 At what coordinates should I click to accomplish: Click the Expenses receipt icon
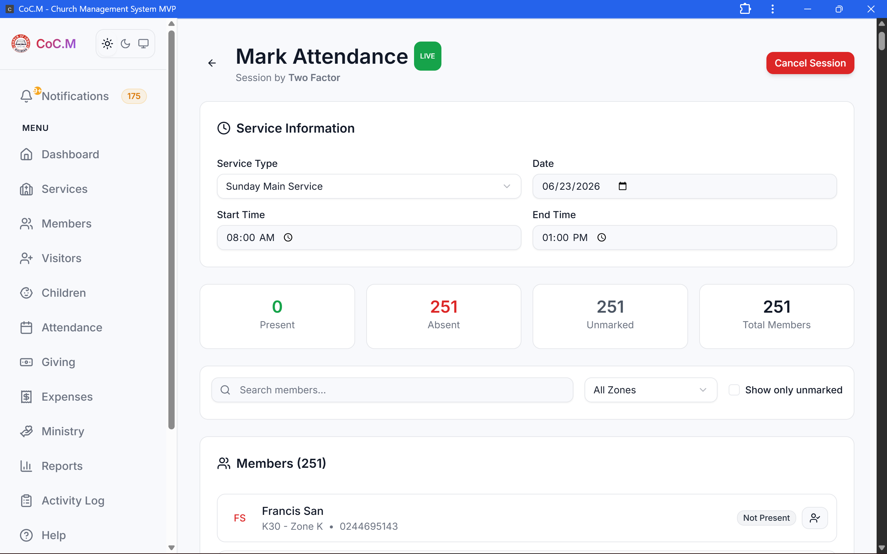(x=26, y=397)
